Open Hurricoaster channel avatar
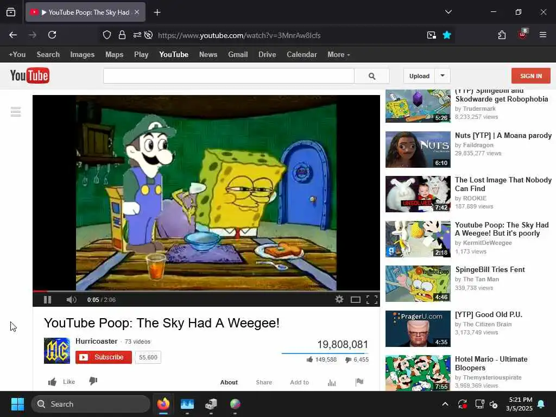Viewport: 556px width, 417px height. pos(56,351)
